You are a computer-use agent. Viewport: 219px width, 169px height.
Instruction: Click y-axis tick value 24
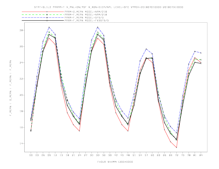(x=21, y=63)
